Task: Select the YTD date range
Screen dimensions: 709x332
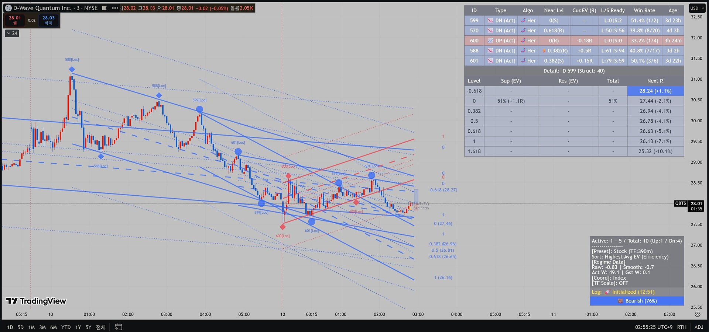Action: pos(66,327)
